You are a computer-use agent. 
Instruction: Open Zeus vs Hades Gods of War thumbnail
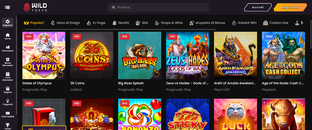pyautogui.click(x=187, y=55)
